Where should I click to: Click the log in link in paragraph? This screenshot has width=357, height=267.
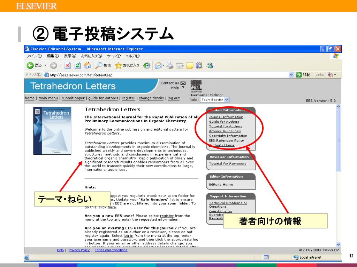(x=128, y=236)
